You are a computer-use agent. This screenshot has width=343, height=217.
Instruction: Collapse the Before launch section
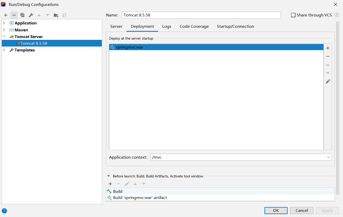(x=109, y=176)
